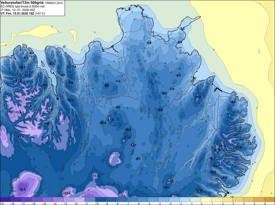Pick the -13.1 temperature label
The width and height of the screenshot is (275, 205).
pos(133,145)
